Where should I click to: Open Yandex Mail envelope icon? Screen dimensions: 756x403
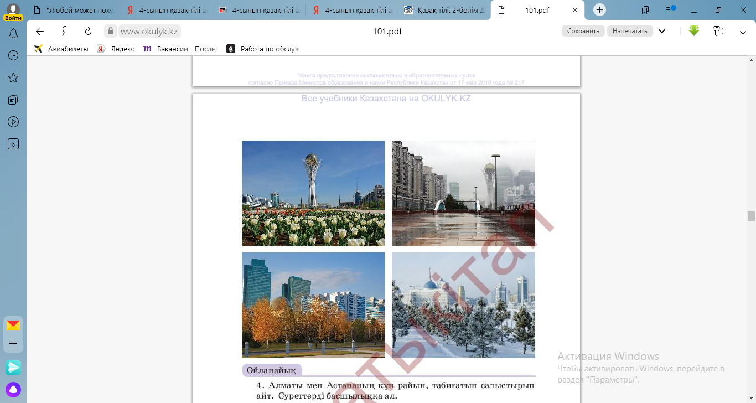[x=13, y=325]
